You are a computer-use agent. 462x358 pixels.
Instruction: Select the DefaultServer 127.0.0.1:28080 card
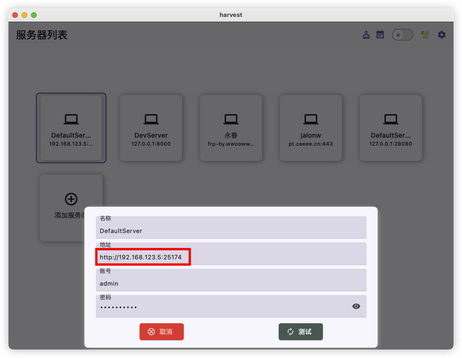(x=391, y=128)
